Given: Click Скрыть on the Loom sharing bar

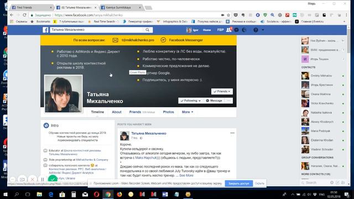Looking at the screenshot, I should [x=259, y=184].
